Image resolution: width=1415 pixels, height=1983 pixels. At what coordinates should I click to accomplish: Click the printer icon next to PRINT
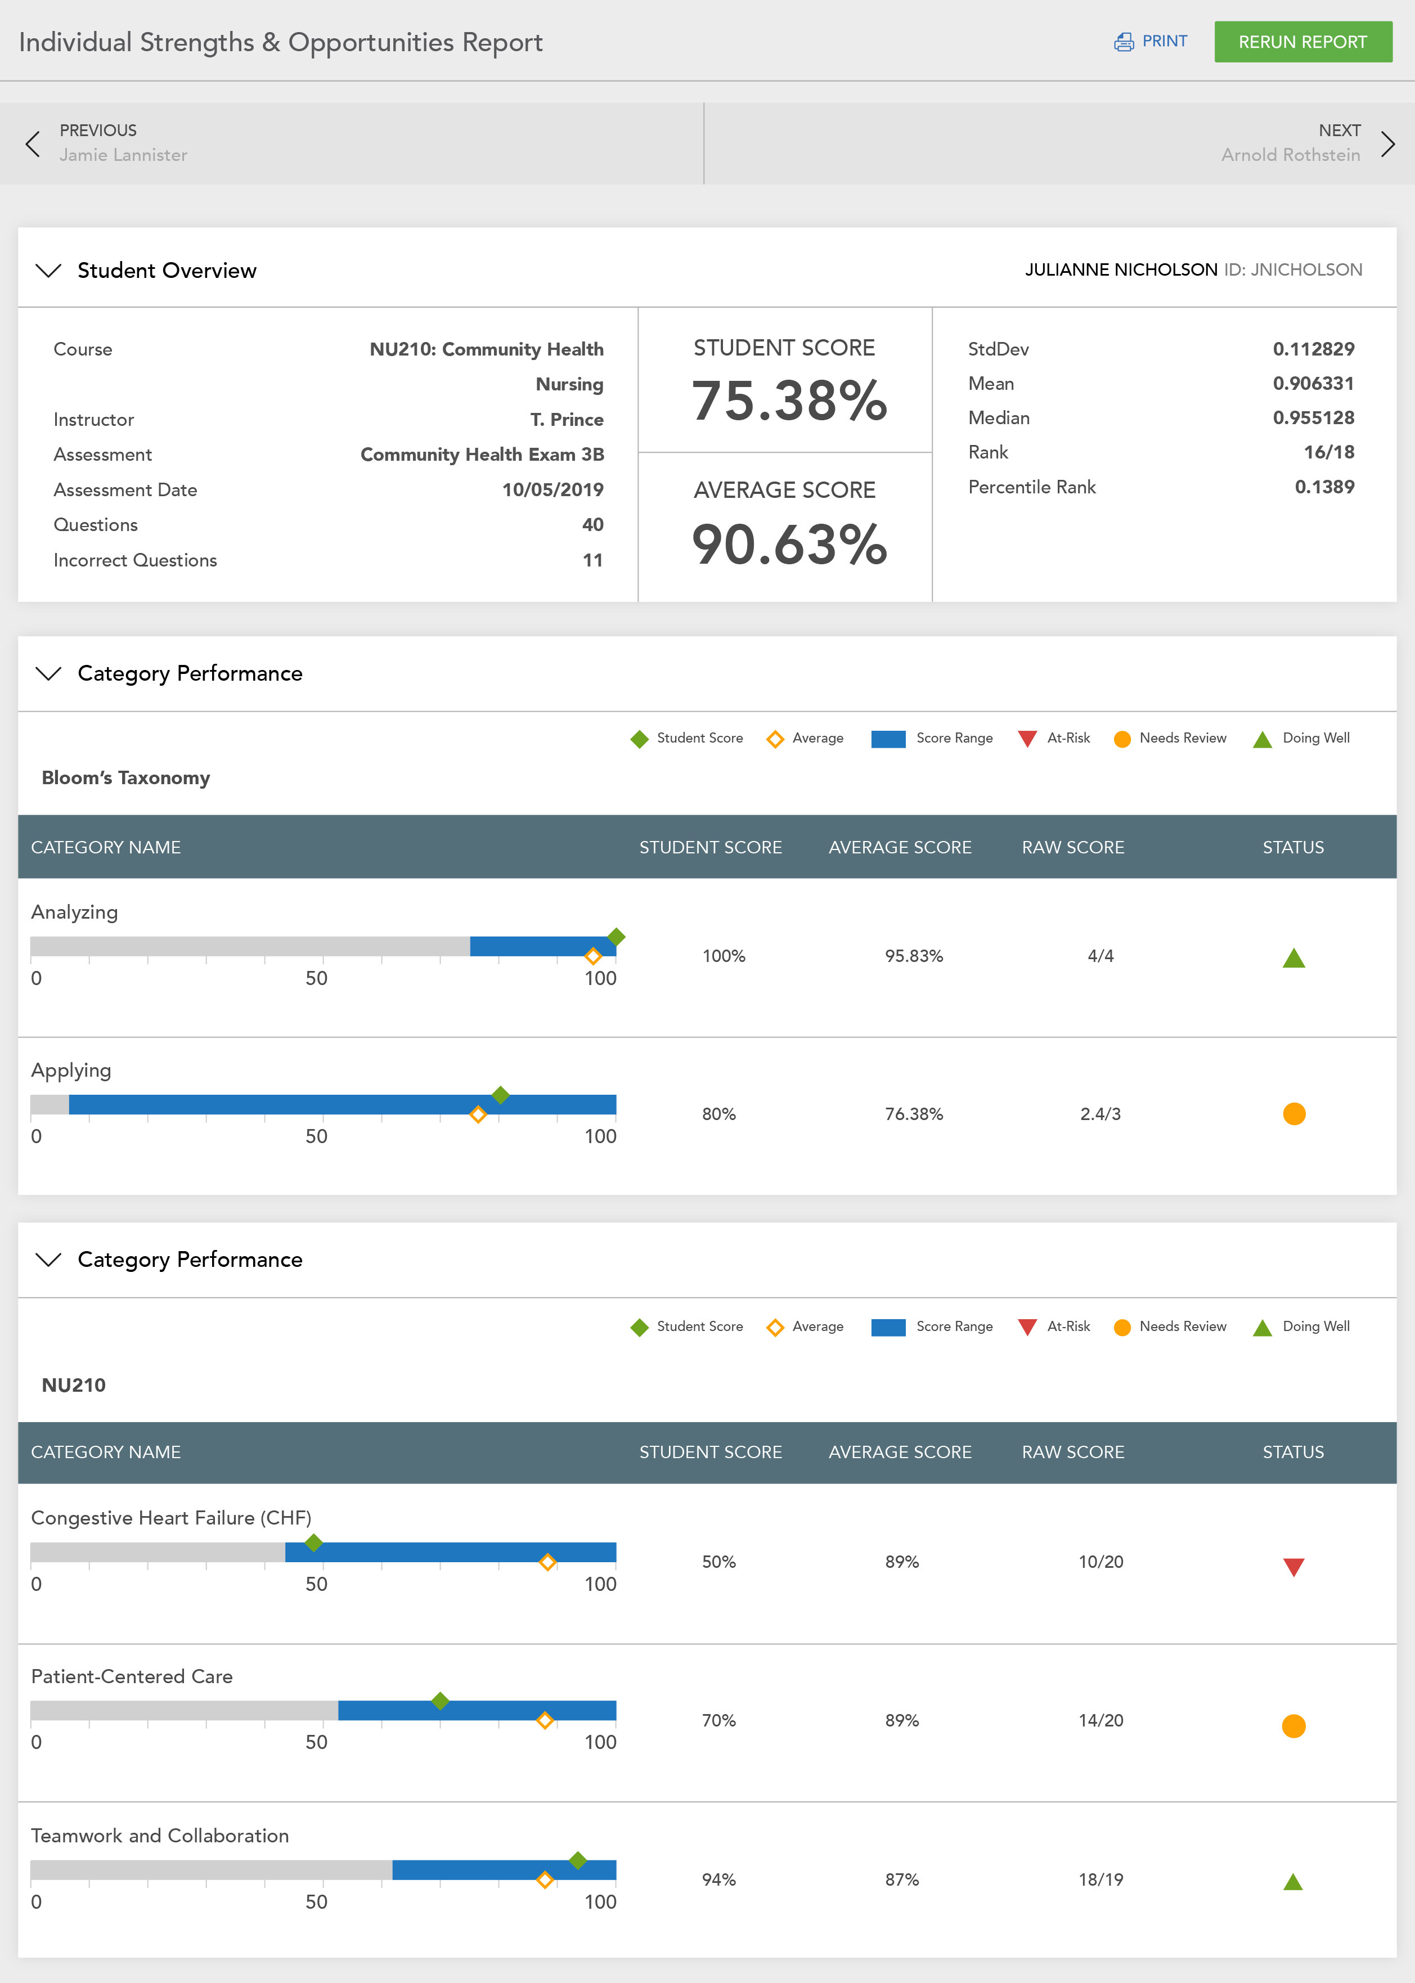(1123, 42)
